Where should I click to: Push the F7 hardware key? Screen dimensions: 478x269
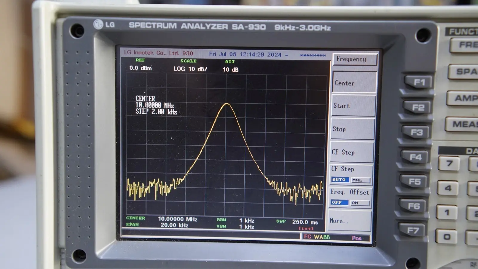pyautogui.click(x=413, y=230)
